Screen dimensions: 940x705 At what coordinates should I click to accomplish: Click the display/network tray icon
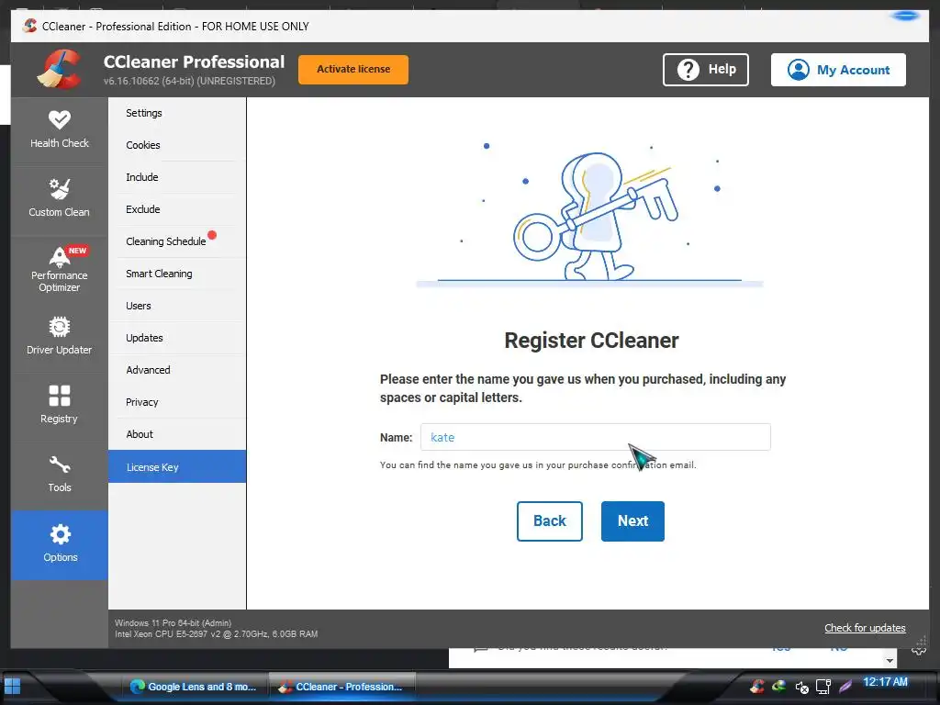823,687
